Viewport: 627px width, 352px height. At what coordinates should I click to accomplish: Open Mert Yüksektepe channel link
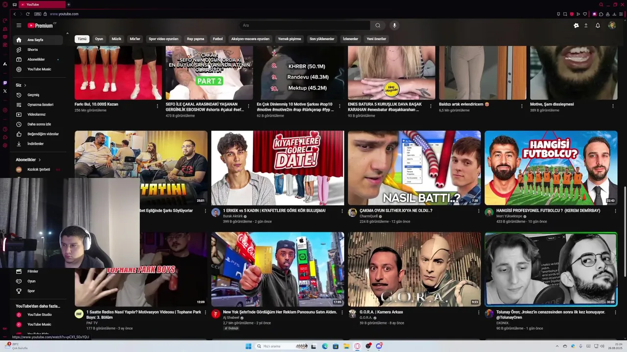509,216
